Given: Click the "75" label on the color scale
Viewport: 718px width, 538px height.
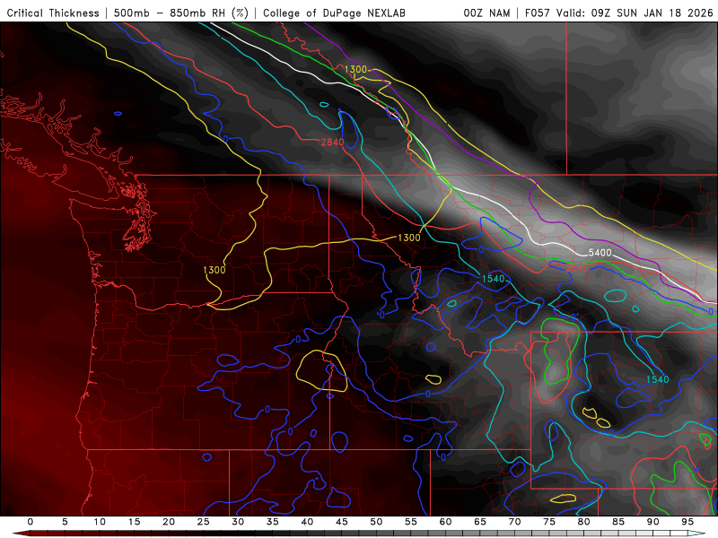Looking at the screenshot, I should 549,522.
